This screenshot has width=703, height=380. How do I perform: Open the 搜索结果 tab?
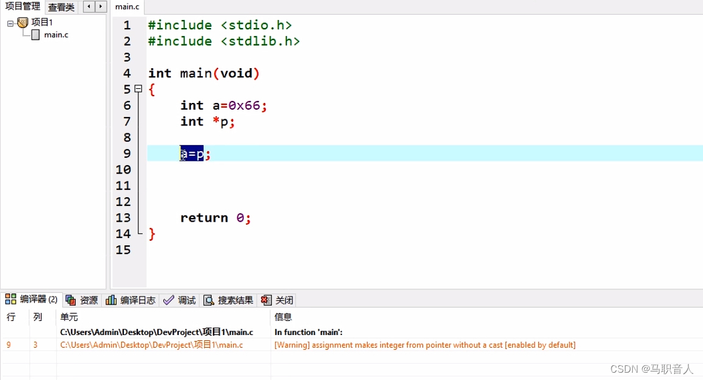click(x=228, y=300)
